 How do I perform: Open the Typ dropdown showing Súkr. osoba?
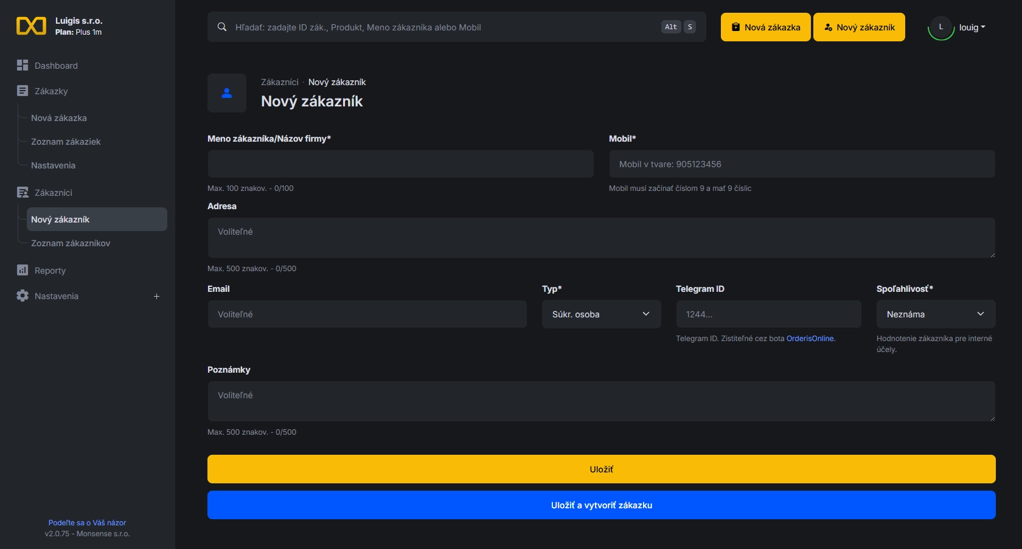601,314
